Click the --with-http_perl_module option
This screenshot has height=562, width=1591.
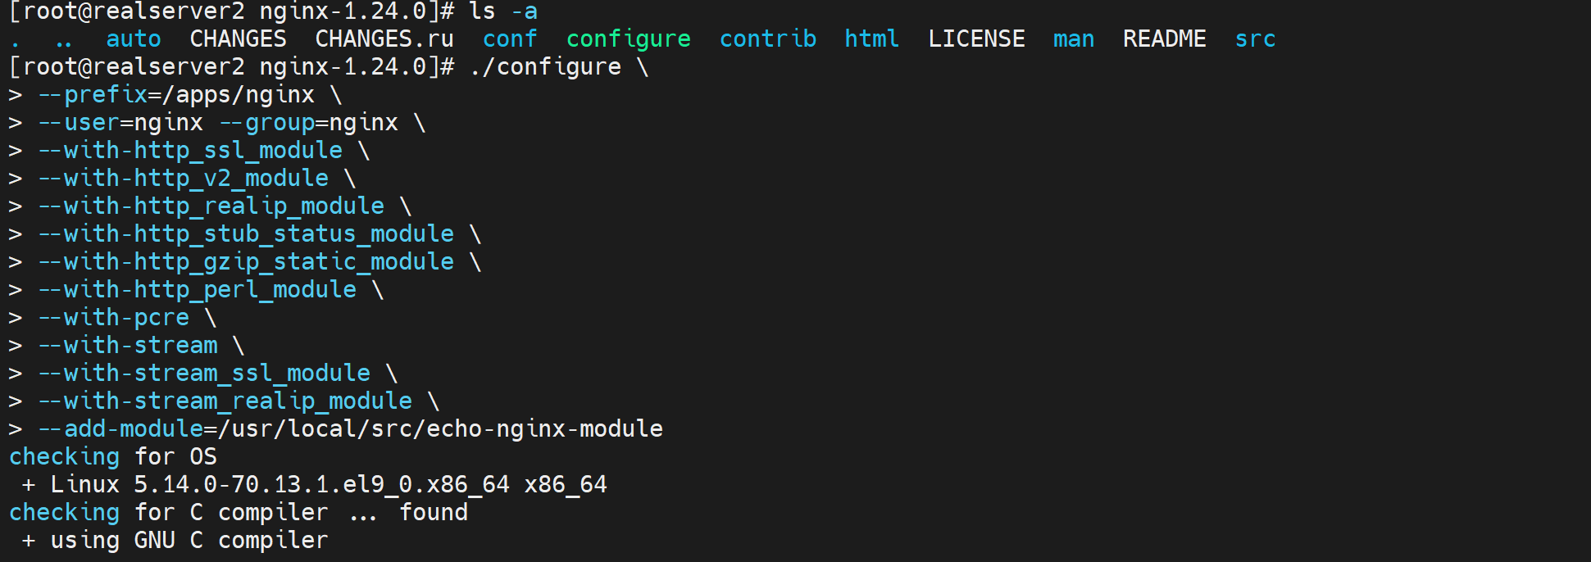point(198,290)
